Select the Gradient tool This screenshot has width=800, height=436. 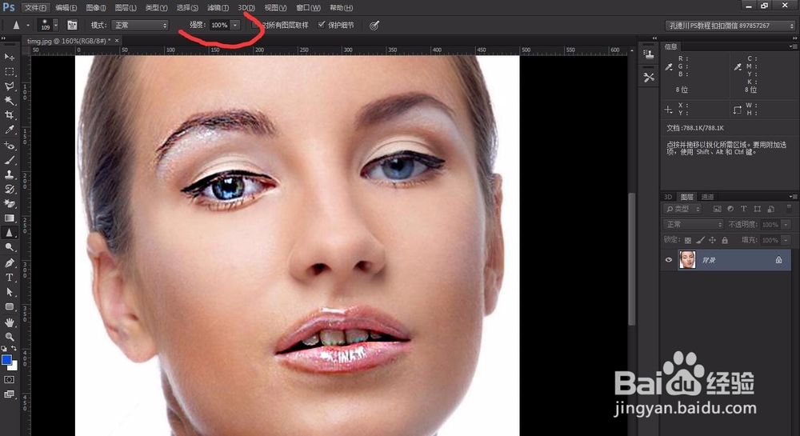[9, 218]
